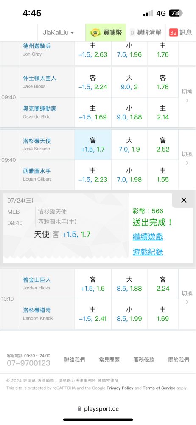Click the 繼續遊戲 link
The height and width of the screenshot is (425, 196).
pos(148,237)
